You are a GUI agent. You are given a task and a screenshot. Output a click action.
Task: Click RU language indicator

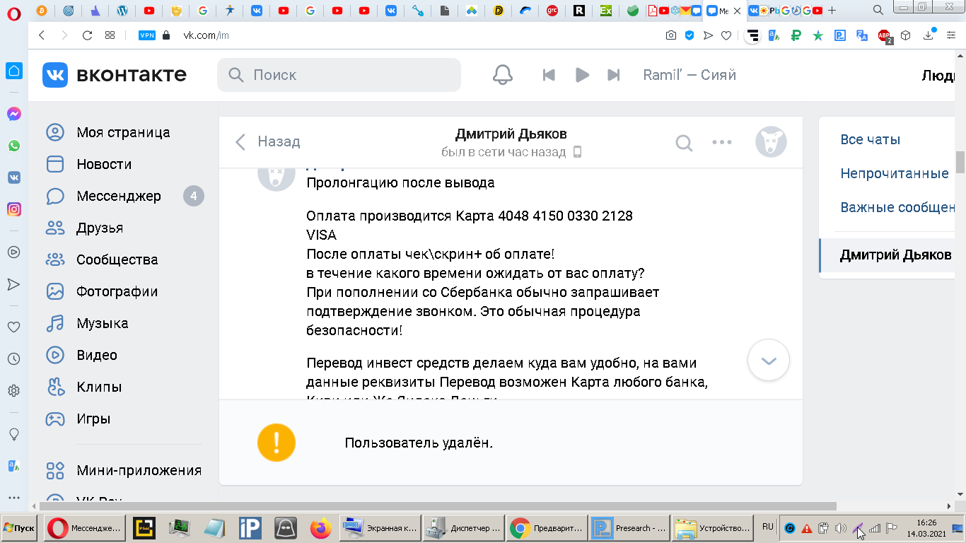pos(767,527)
